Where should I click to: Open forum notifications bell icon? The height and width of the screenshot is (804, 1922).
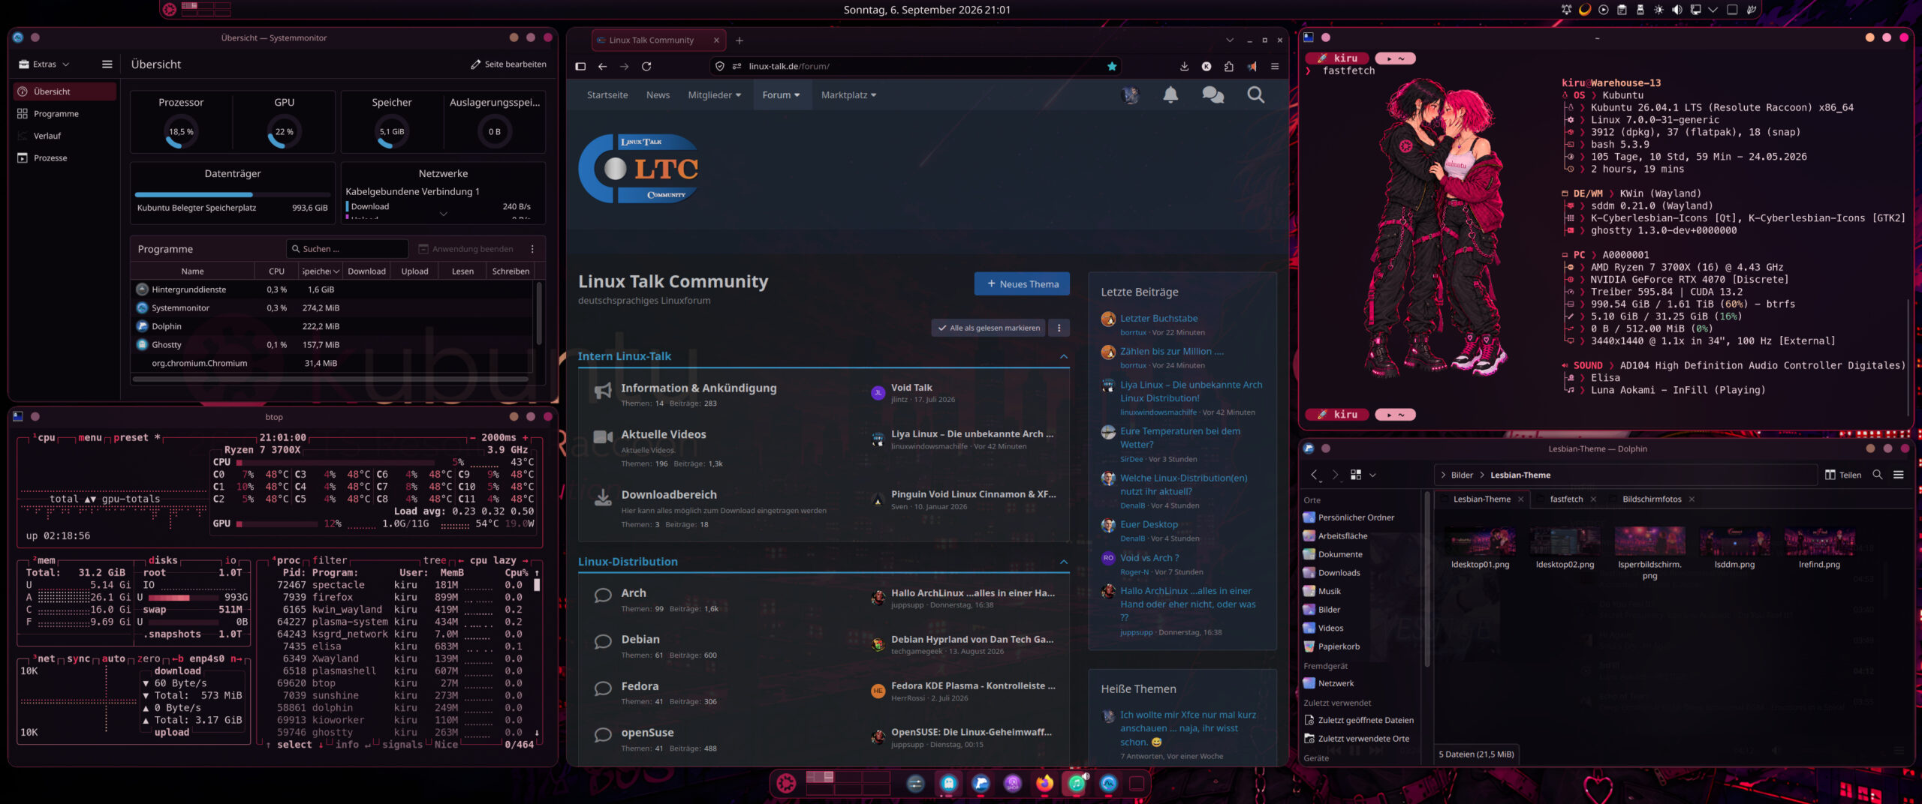coord(1170,94)
